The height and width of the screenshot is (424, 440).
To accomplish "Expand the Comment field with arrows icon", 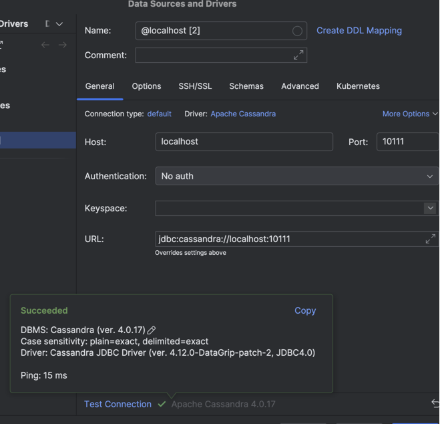I will [x=298, y=55].
